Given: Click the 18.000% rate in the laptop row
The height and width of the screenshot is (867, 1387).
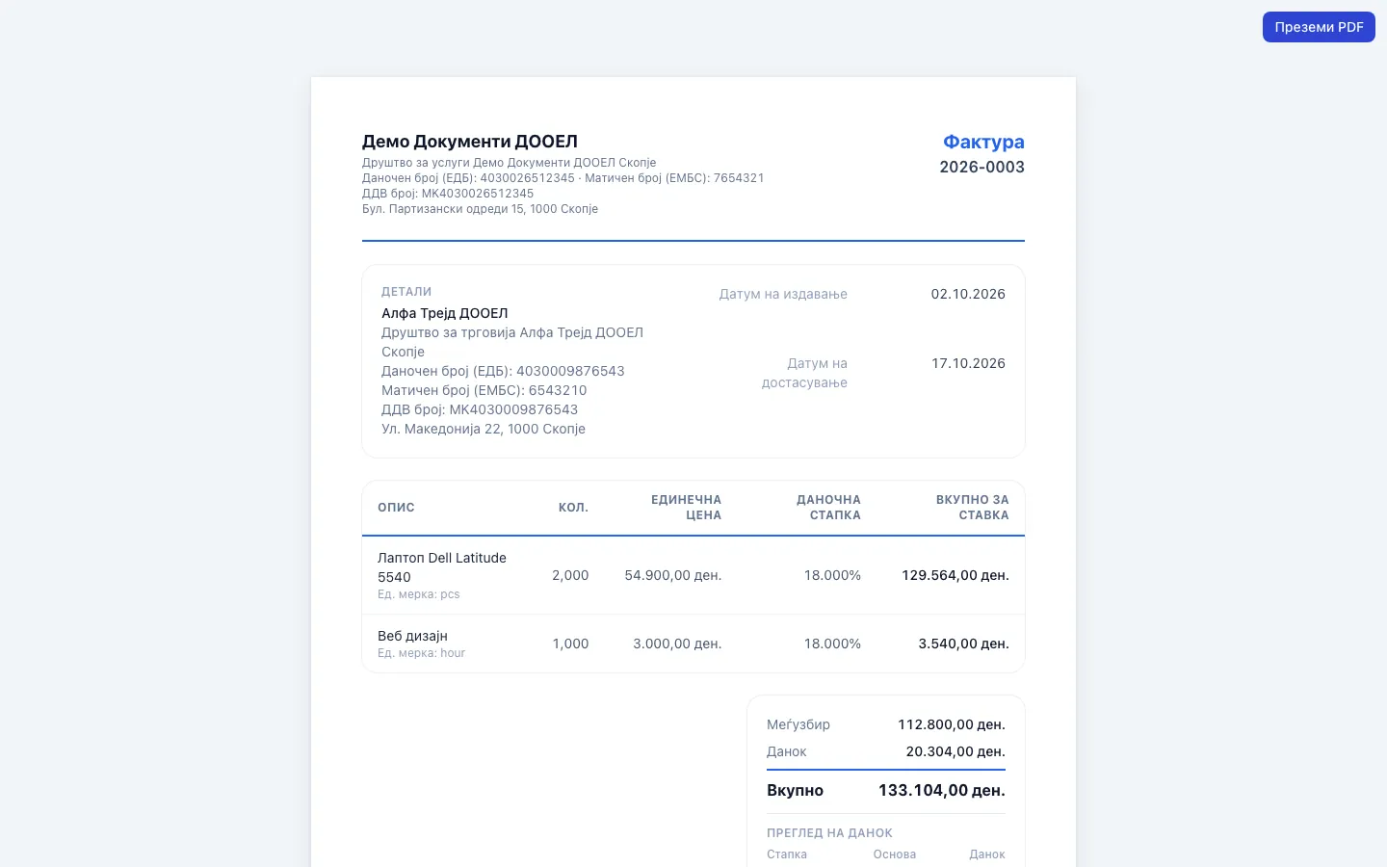Looking at the screenshot, I should pos(832,575).
